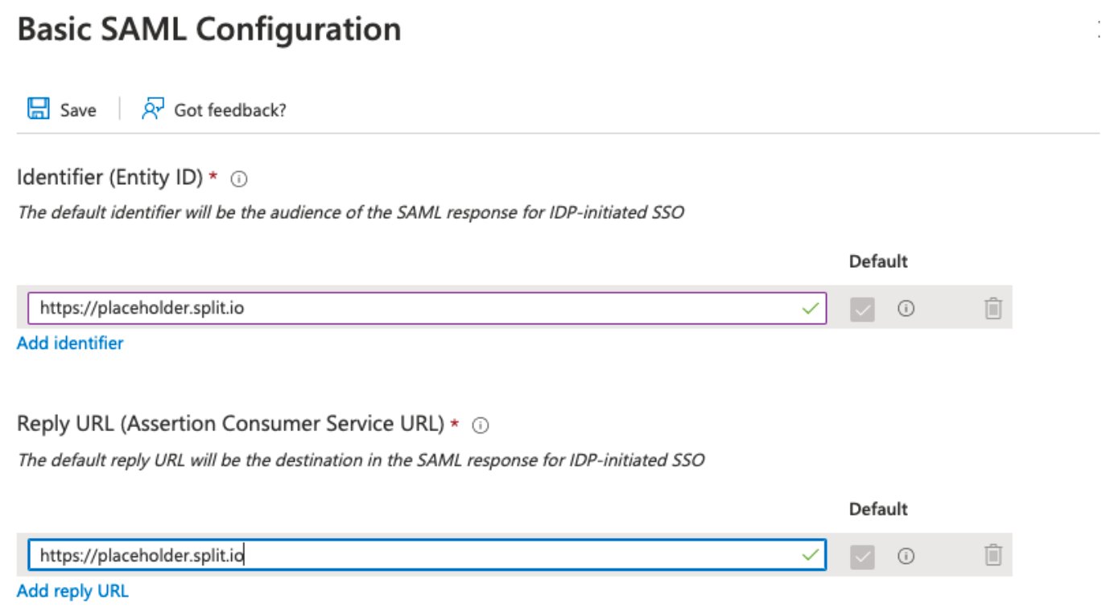Click info icon next to reply URL Default checkbox
The height and width of the screenshot is (616, 1106).
coord(906,556)
